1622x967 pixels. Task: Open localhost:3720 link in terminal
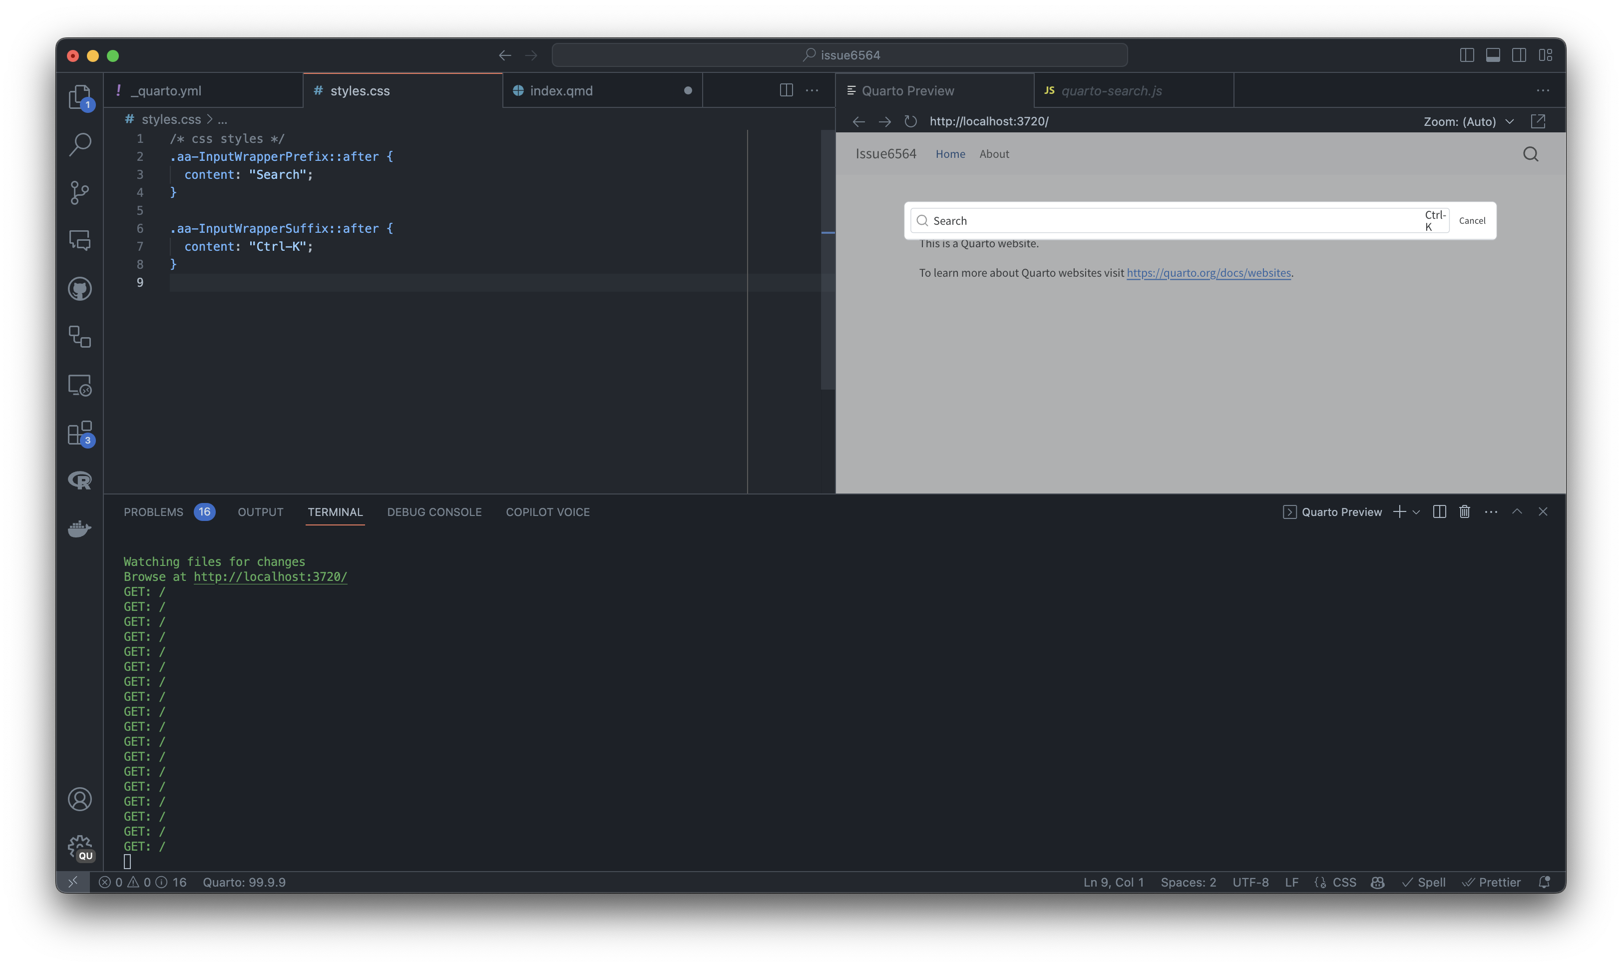(x=270, y=577)
